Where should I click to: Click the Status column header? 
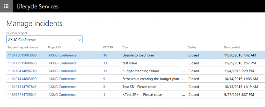[x=192, y=47]
